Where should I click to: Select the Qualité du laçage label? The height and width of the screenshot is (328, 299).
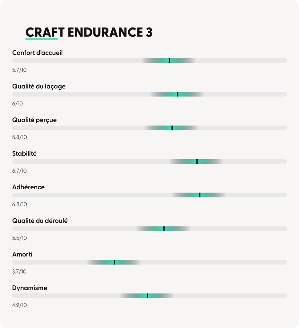pos(39,86)
